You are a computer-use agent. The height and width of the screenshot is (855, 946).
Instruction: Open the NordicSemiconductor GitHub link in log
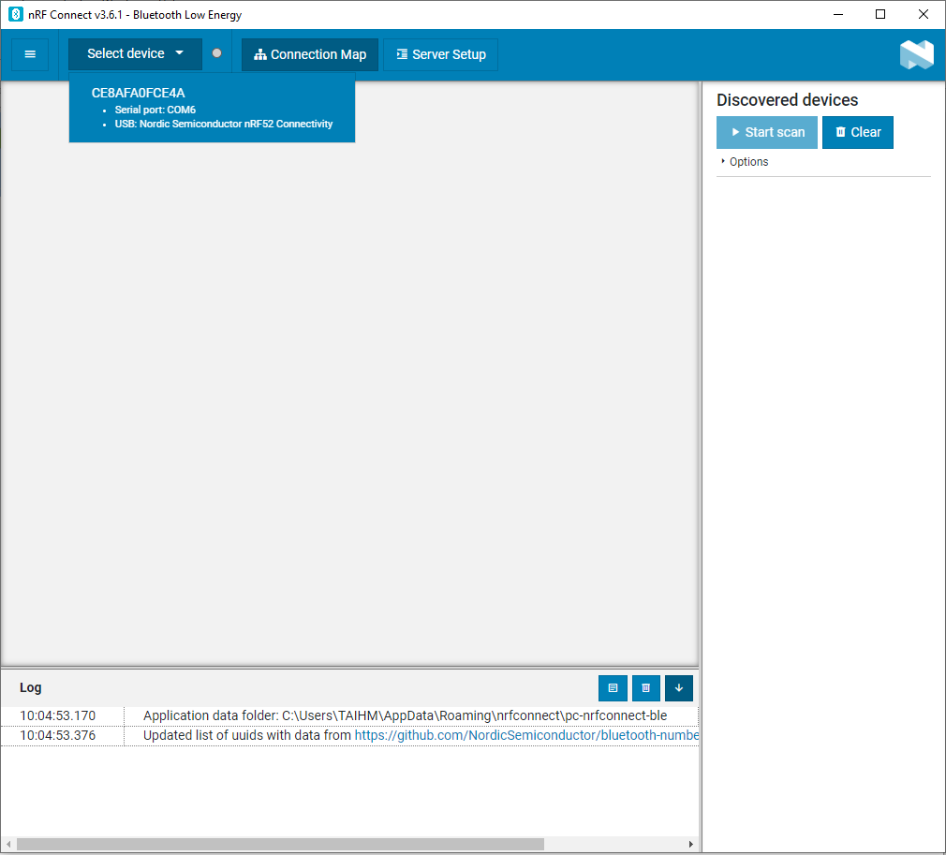(526, 735)
